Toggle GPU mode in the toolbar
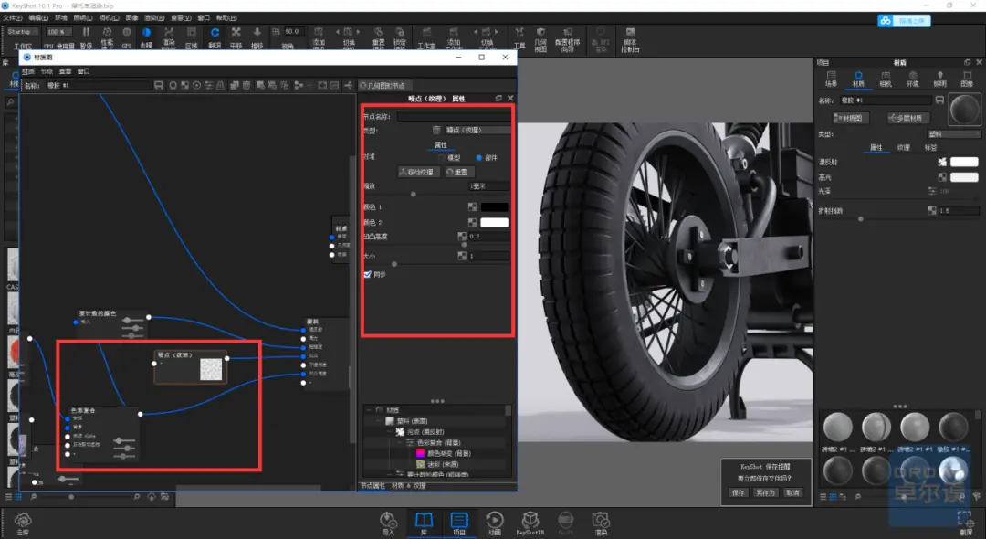 coord(127,37)
